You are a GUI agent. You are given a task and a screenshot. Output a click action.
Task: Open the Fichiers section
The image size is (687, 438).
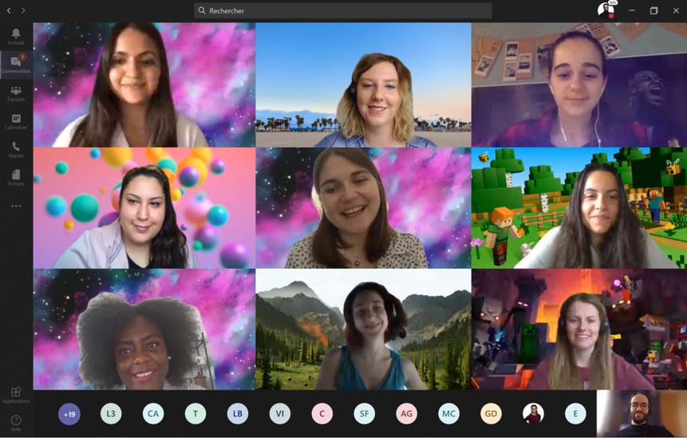coord(16,177)
